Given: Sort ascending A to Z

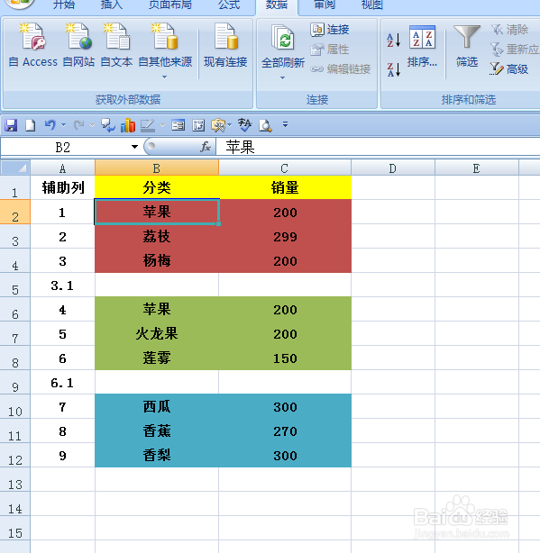Looking at the screenshot, I should click(x=394, y=40).
